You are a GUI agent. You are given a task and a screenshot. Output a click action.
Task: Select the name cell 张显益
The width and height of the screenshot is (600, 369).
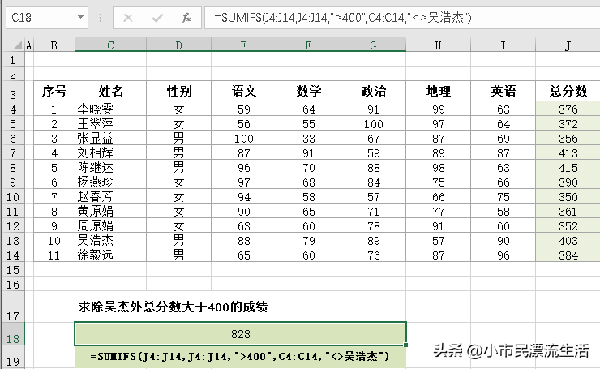pos(110,138)
